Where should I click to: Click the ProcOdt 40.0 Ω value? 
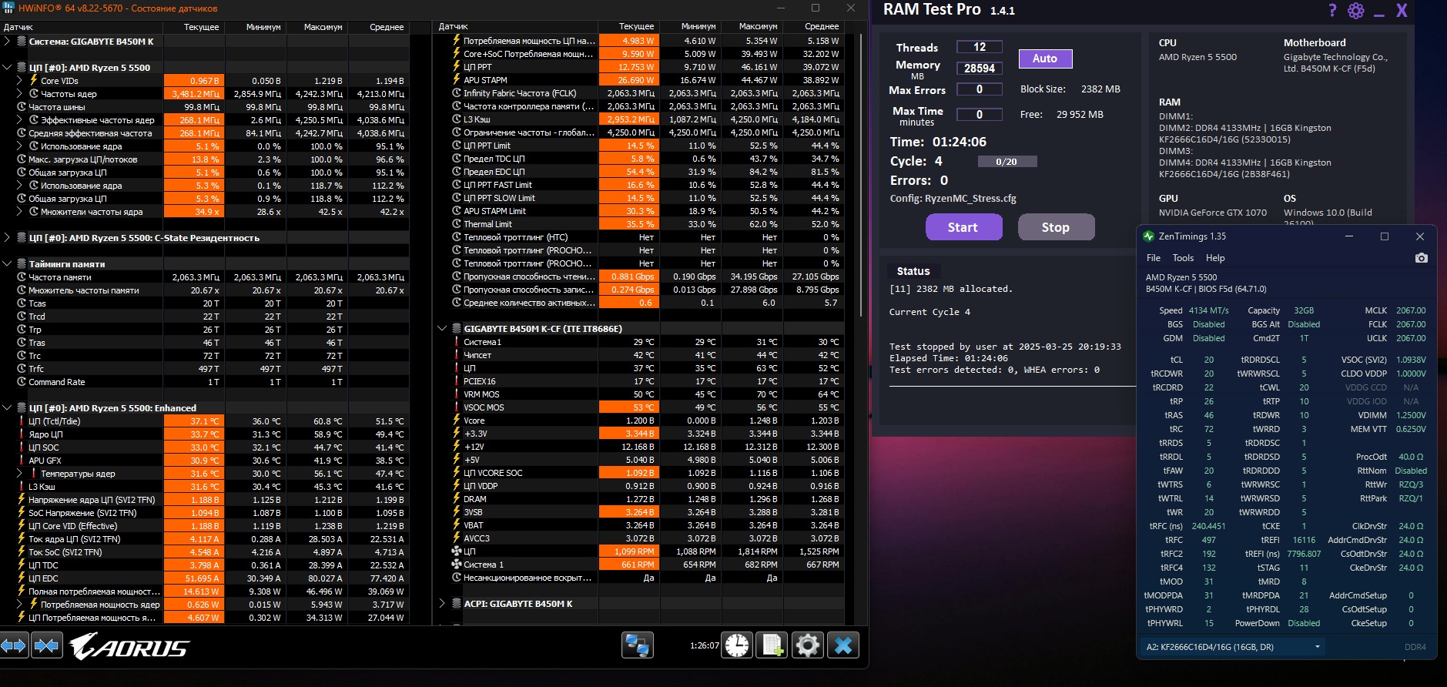(1411, 457)
